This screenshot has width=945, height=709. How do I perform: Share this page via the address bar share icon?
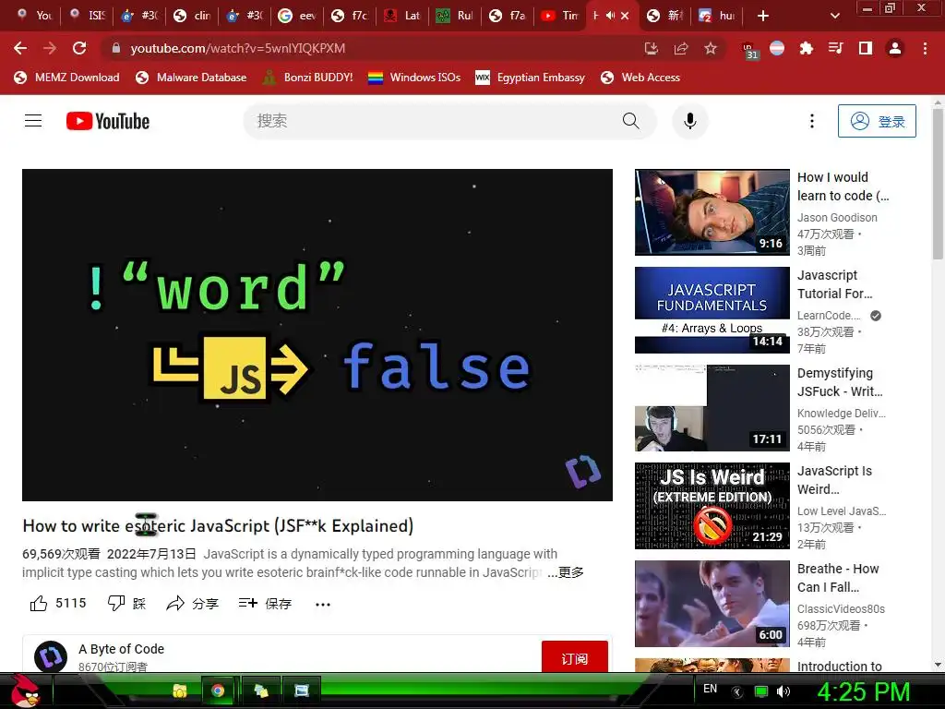681,48
